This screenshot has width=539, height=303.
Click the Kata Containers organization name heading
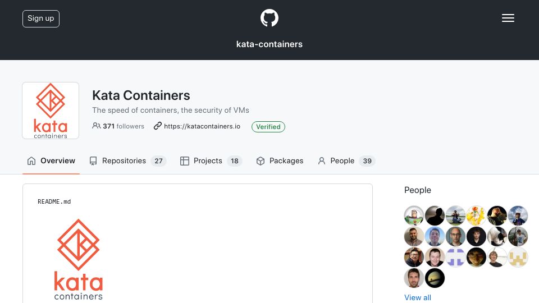(141, 95)
